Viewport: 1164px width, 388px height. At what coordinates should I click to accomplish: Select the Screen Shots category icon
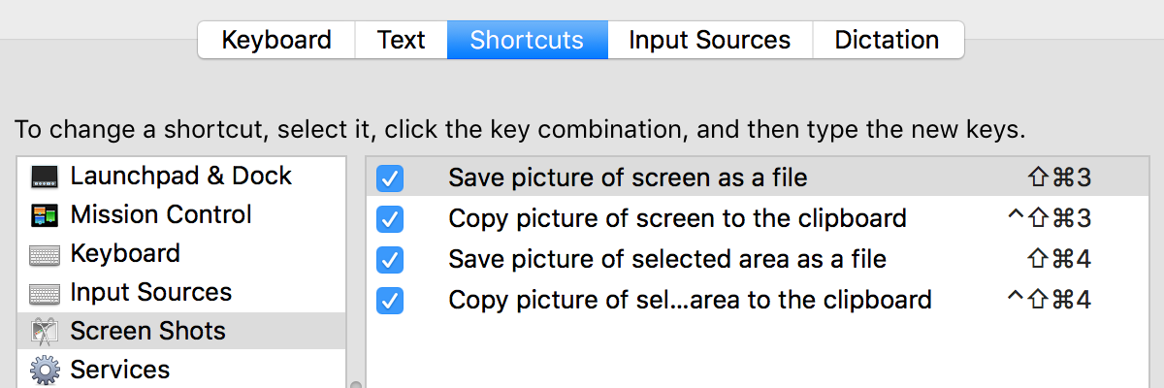(44, 332)
